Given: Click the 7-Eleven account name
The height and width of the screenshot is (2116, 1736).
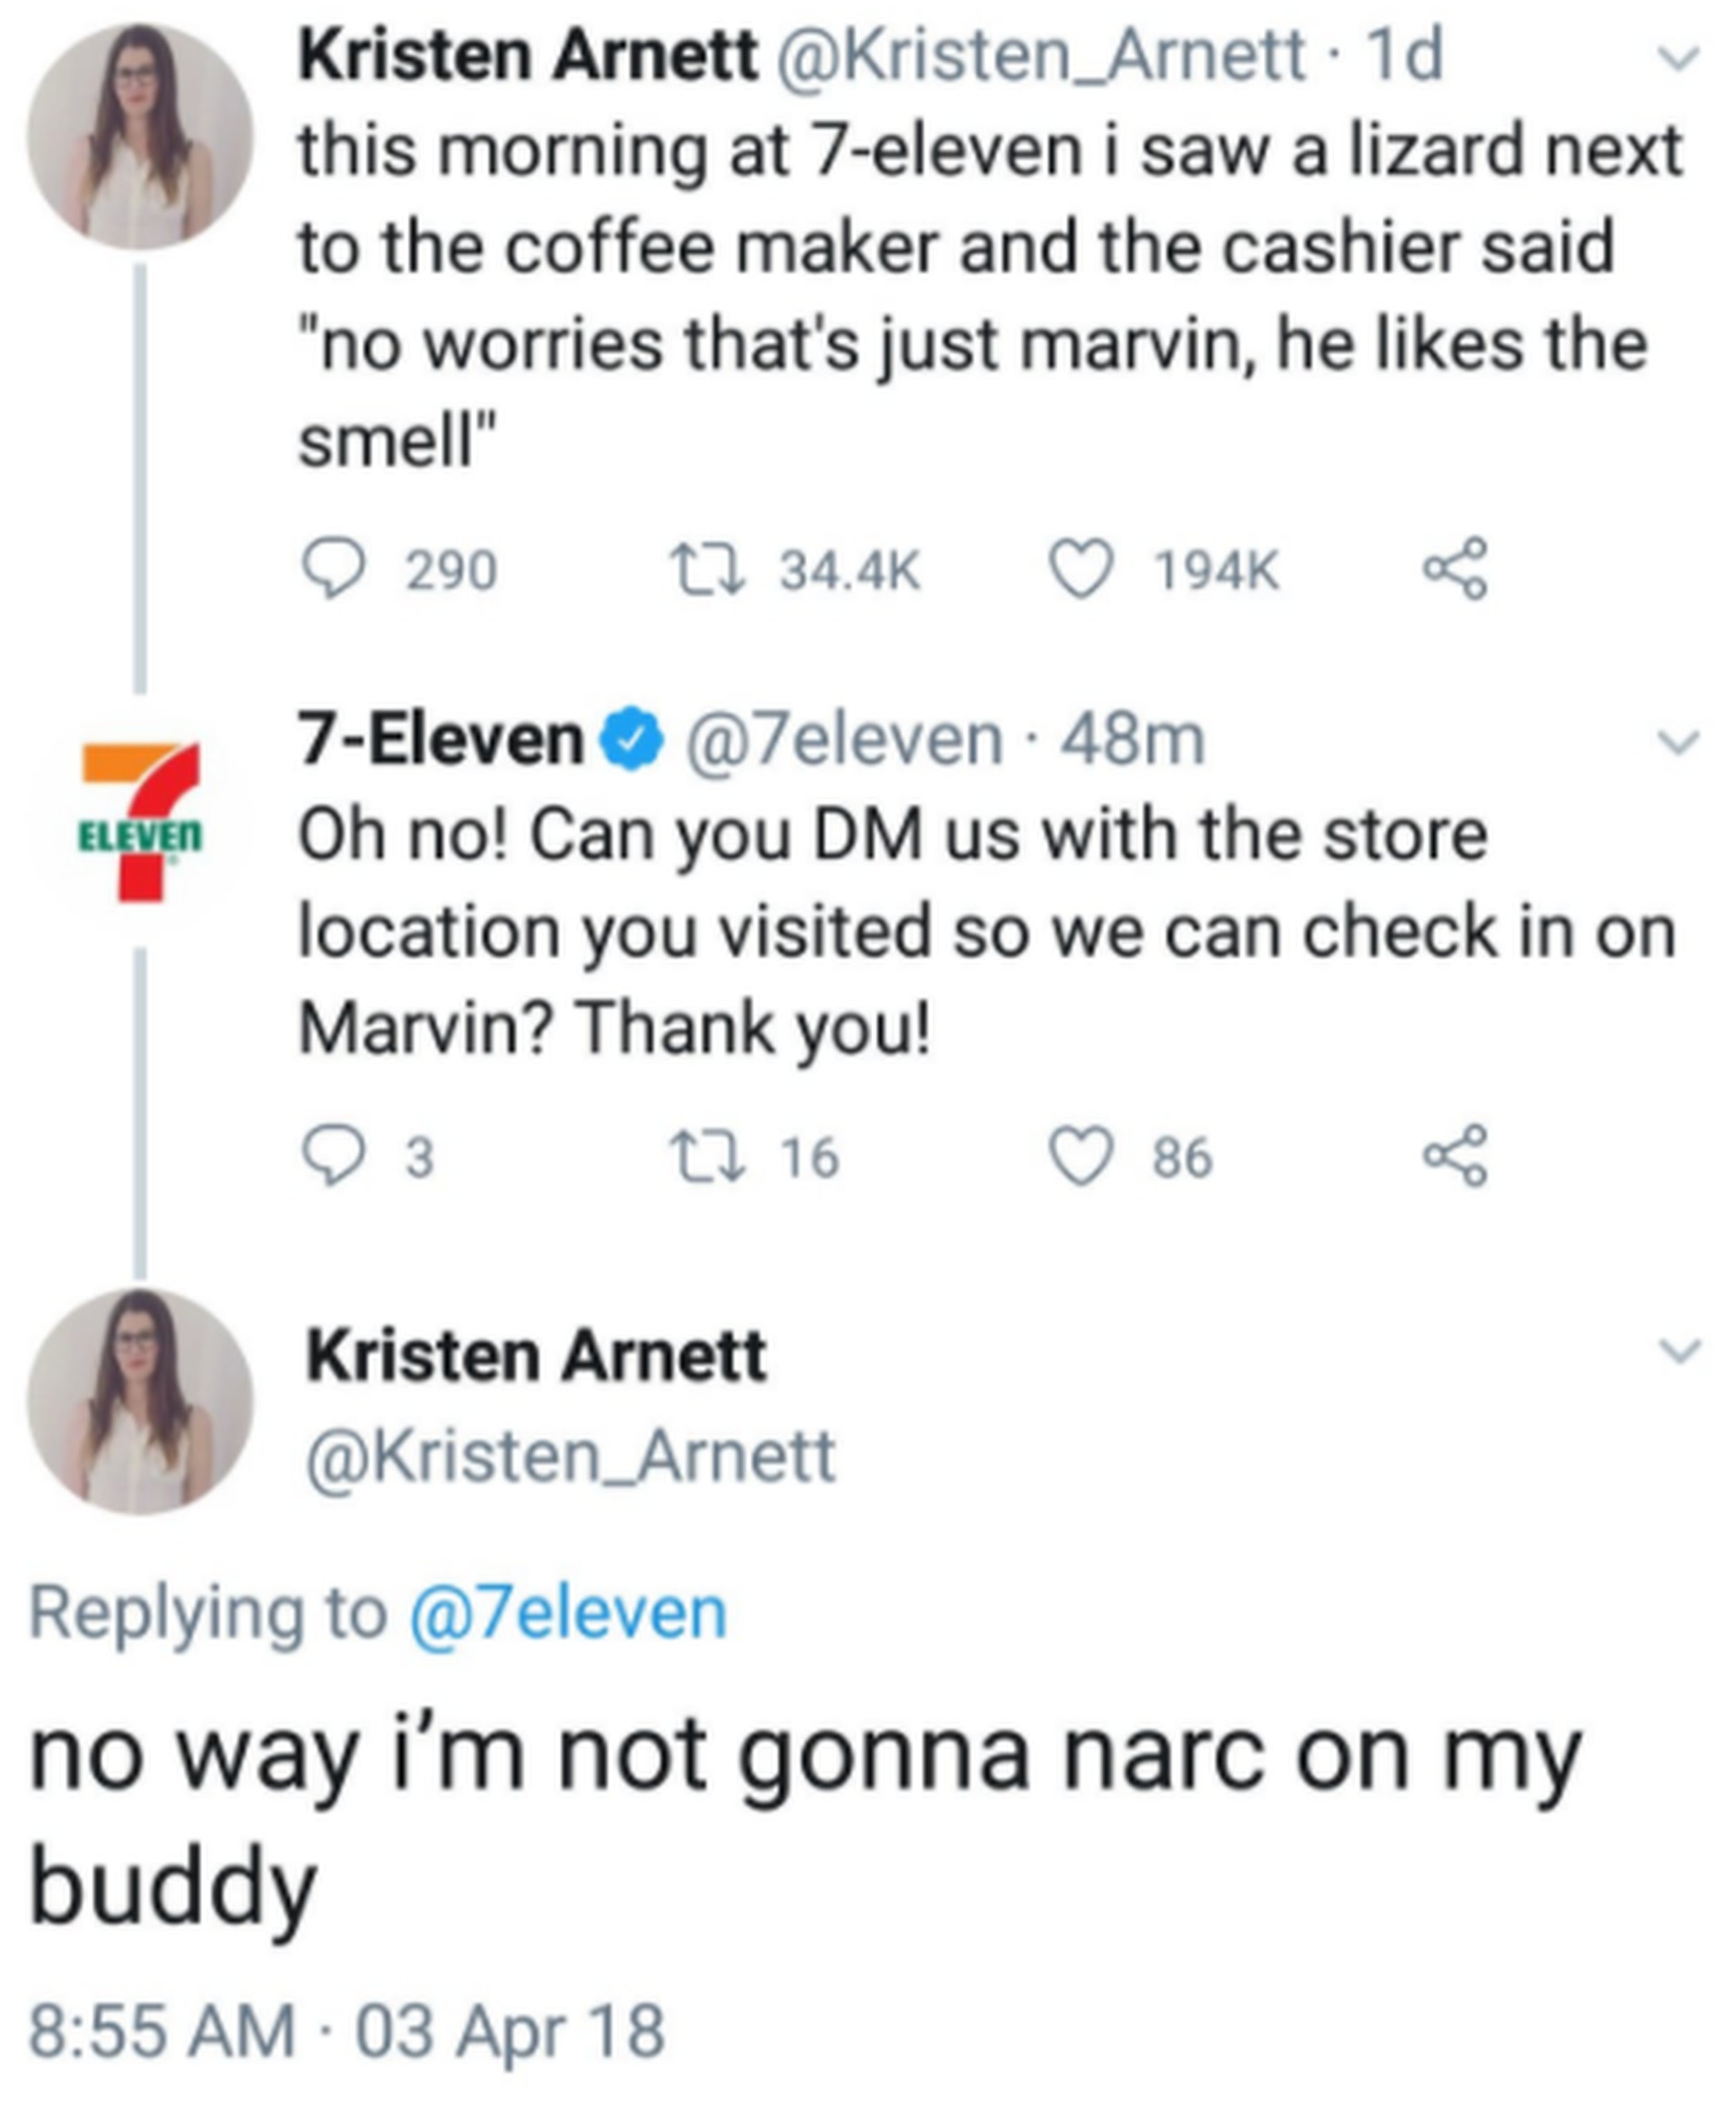Looking at the screenshot, I should (x=441, y=740).
